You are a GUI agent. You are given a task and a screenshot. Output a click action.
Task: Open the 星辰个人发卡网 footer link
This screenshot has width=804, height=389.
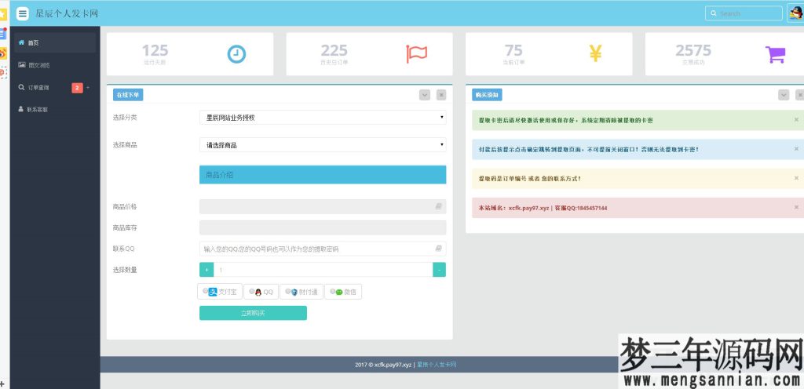[x=437, y=365]
